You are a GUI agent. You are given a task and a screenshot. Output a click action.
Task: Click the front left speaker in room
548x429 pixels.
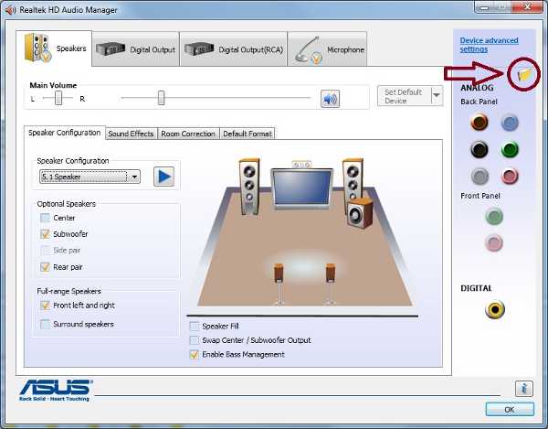tap(249, 187)
